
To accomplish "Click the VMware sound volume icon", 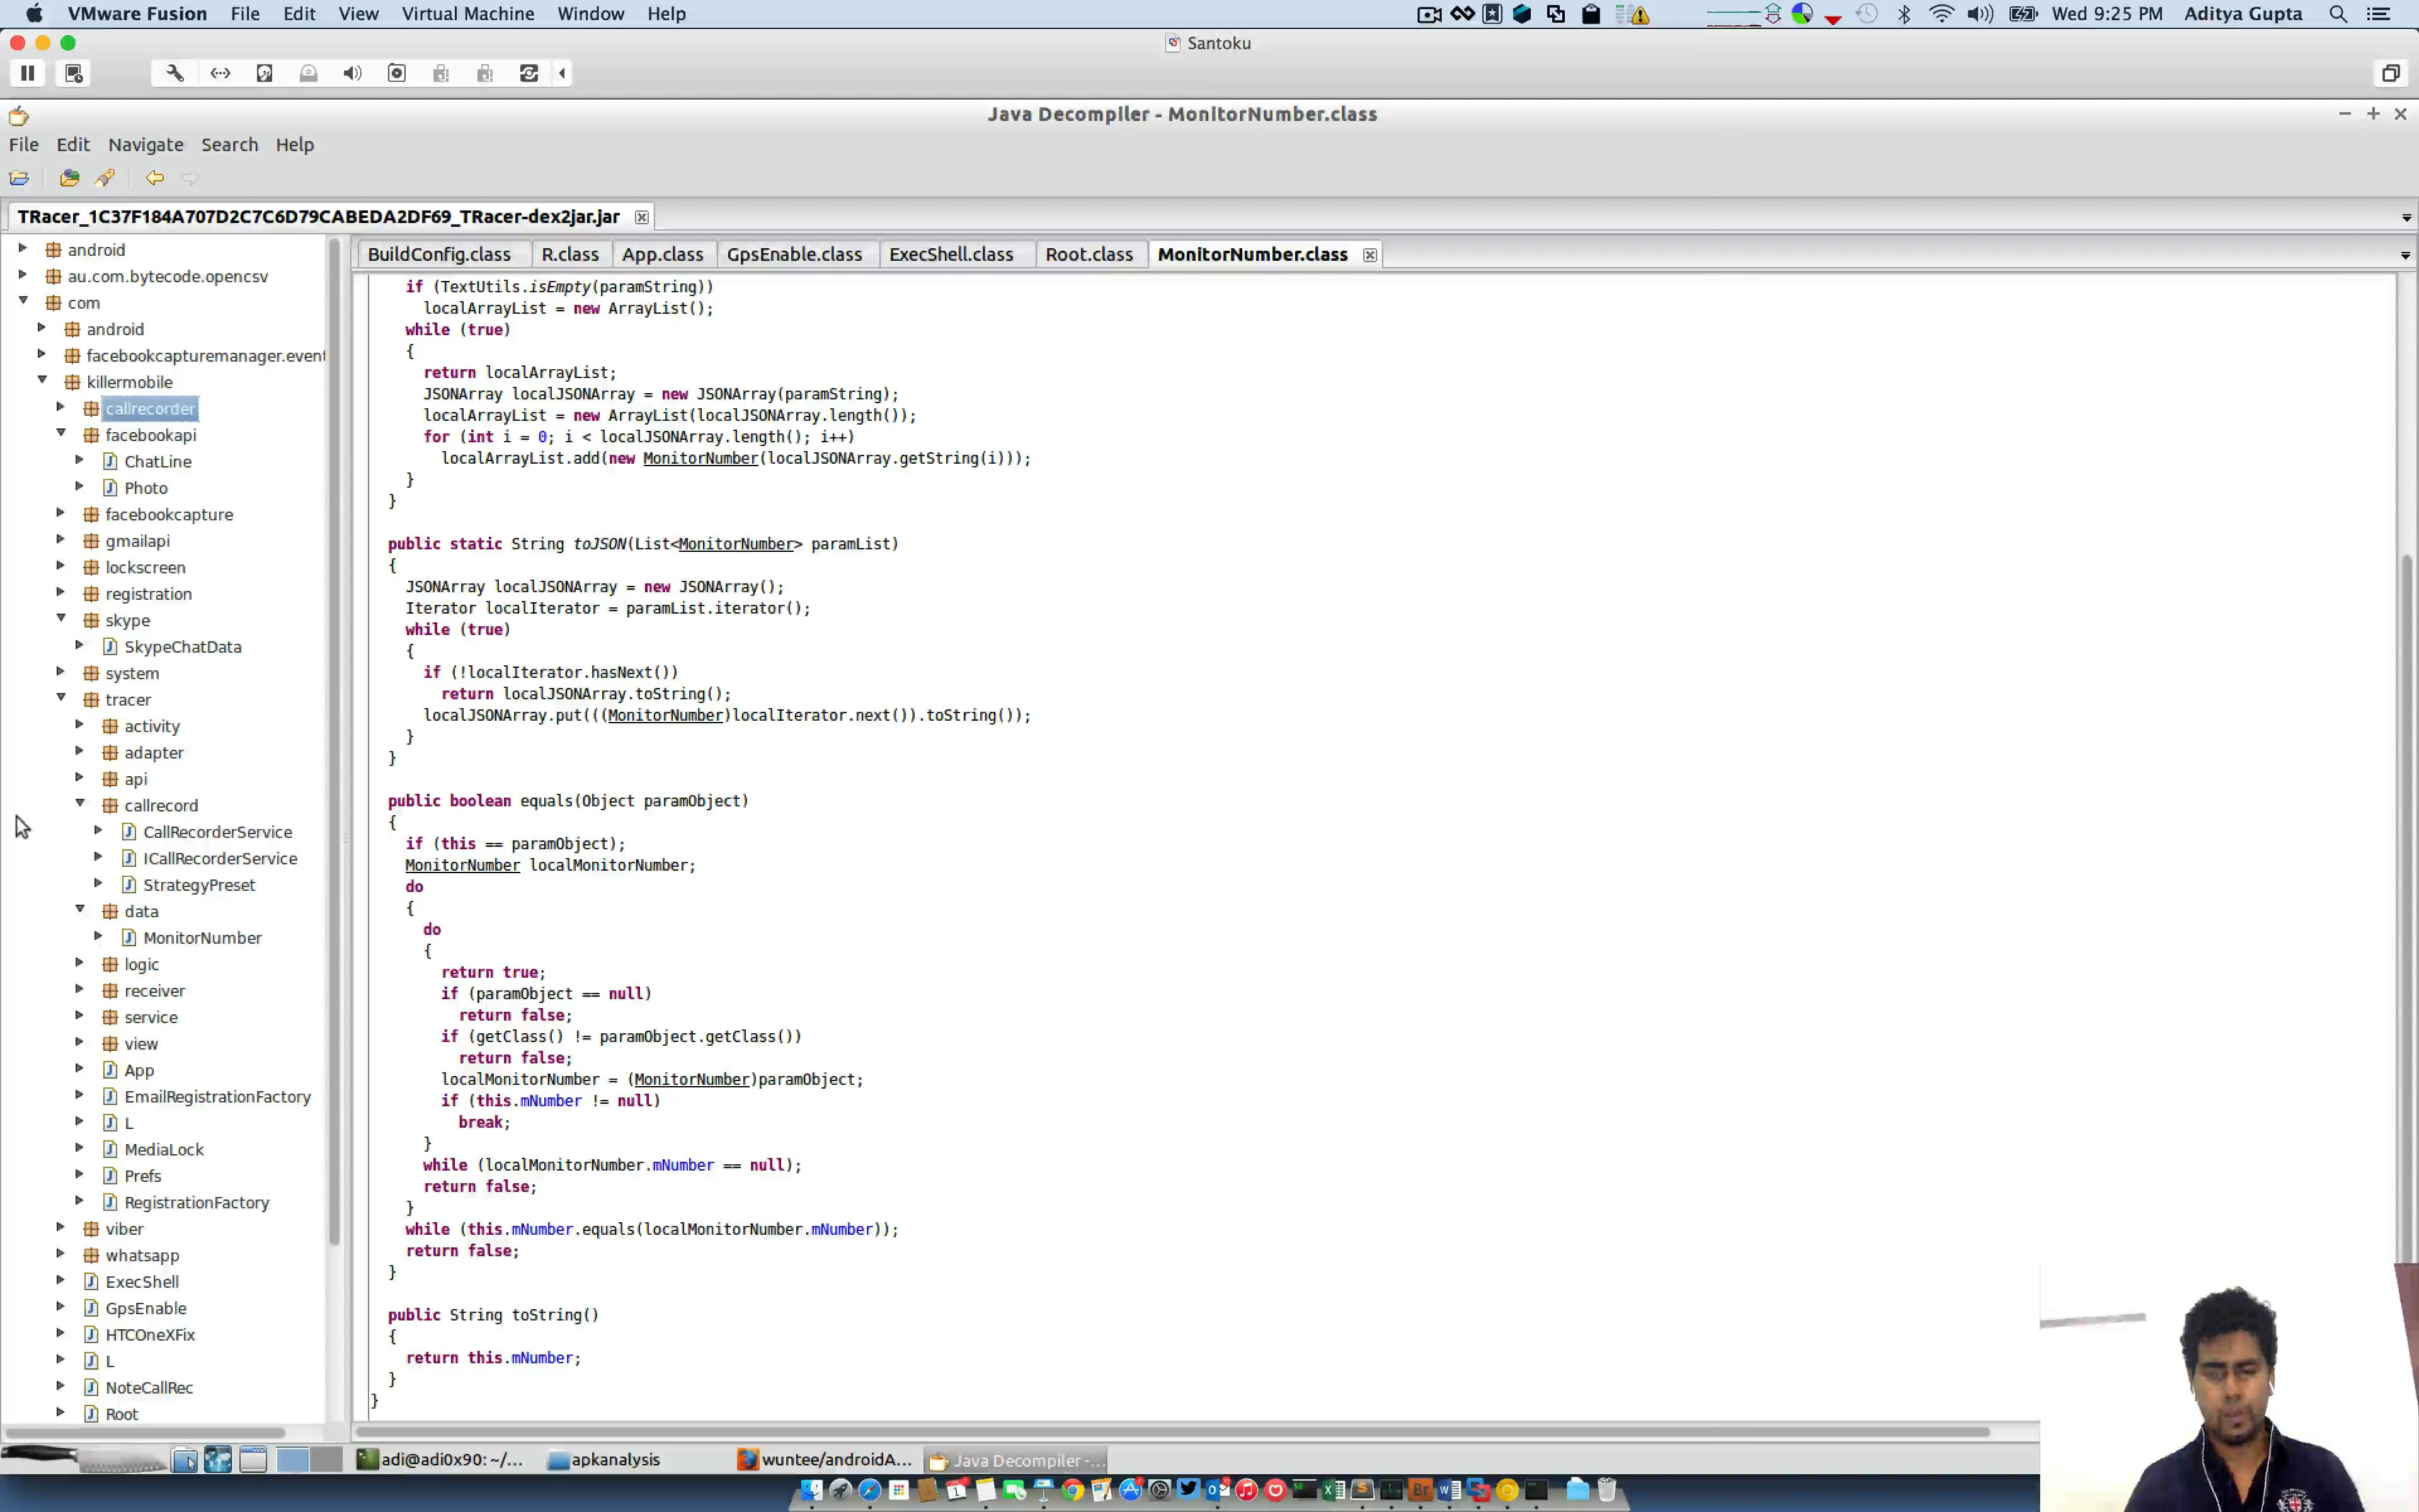I will [x=352, y=73].
